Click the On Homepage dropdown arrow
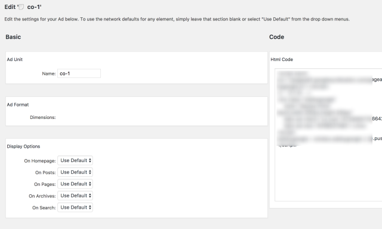 click(90, 160)
